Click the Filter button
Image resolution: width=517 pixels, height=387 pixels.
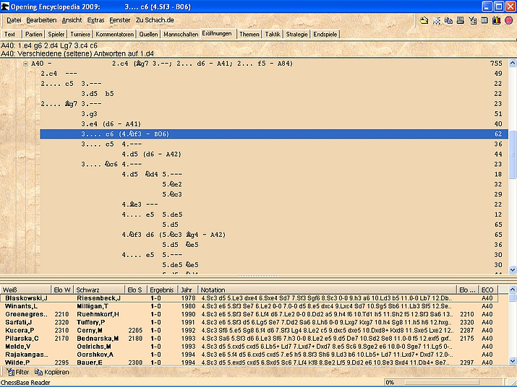[x=18, y=372]
